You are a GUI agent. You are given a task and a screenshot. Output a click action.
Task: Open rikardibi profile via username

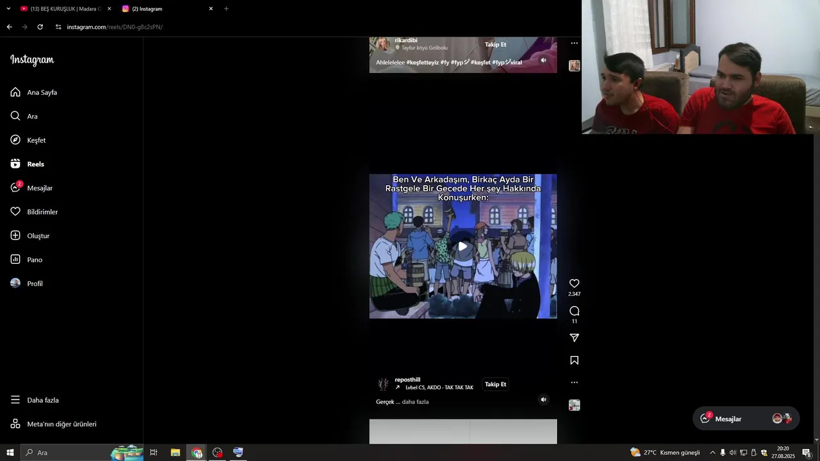click(406, 40)
